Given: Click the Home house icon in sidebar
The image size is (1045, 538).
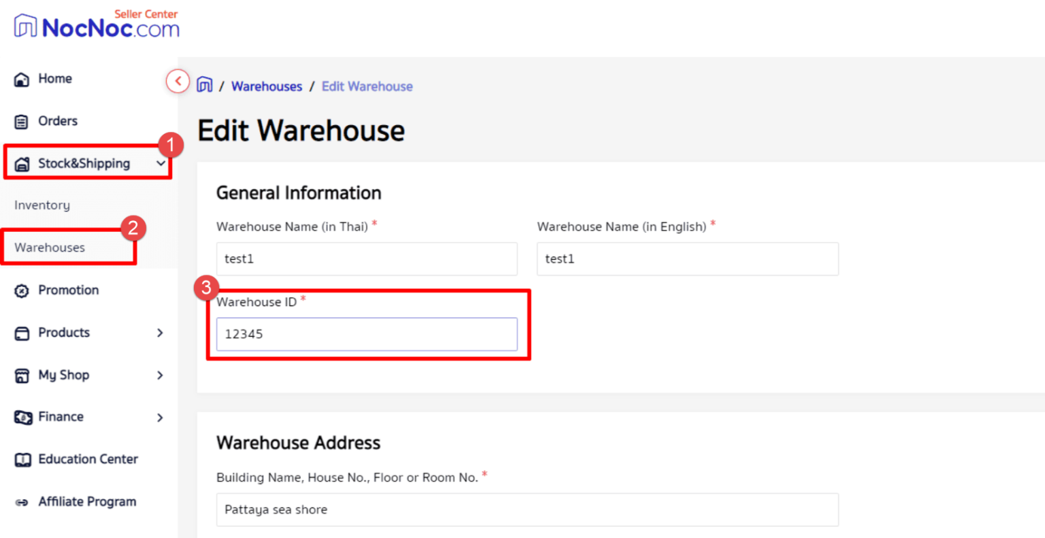Looking at the screenshot, I should coord(22,80).
